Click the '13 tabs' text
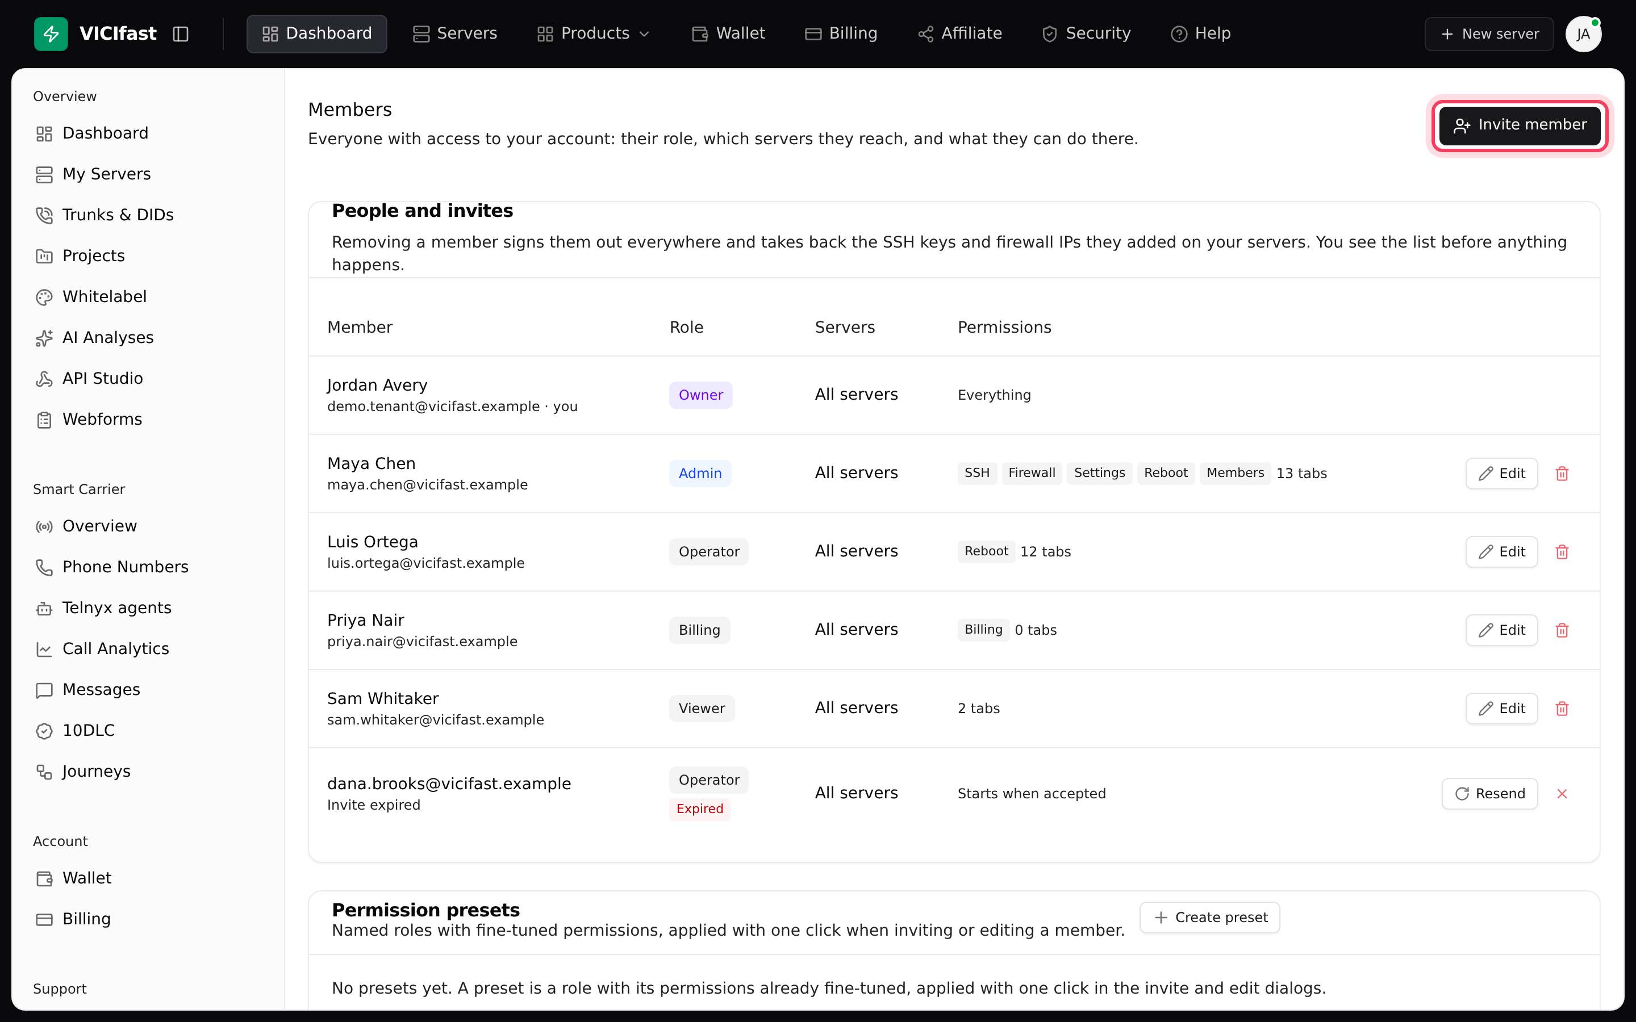Viewport: 1636px width, 1022px height. [1301, 473]
